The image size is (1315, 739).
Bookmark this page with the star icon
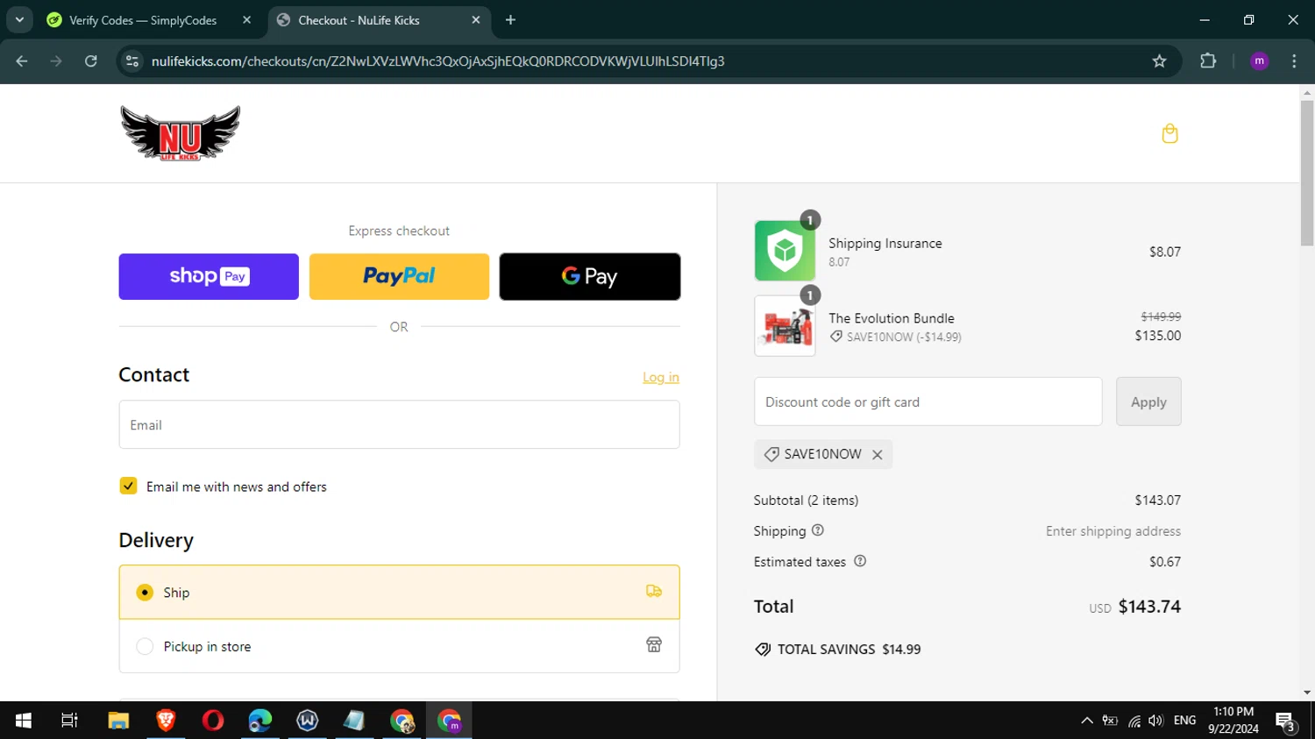tap(1159, 60)
